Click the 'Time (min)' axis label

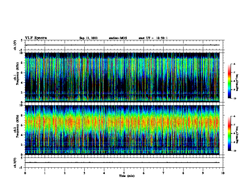[127, 176]
